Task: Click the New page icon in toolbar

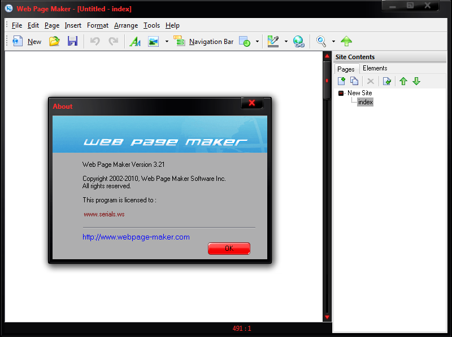Action: pos(18,41)
